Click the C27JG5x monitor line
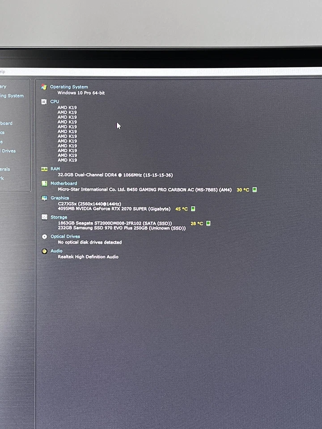 pyautogui.click(x=89, y=204)
